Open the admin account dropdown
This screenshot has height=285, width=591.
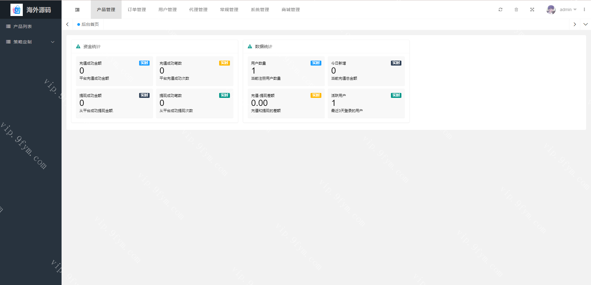(568, 10)
